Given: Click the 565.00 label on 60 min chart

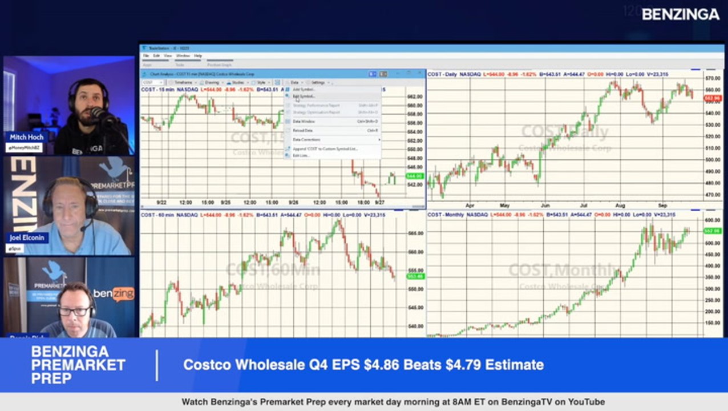Looking at the screenshot, I should 415,233.
